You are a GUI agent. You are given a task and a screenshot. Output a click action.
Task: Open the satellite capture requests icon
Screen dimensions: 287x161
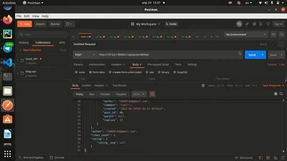[x=247, y=24]
